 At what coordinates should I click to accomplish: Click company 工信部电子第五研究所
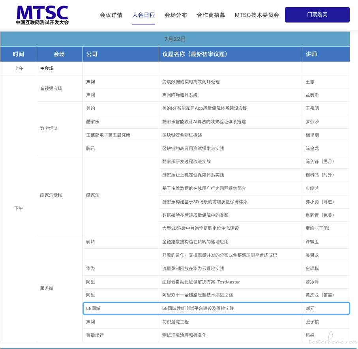tap(108, 135)
